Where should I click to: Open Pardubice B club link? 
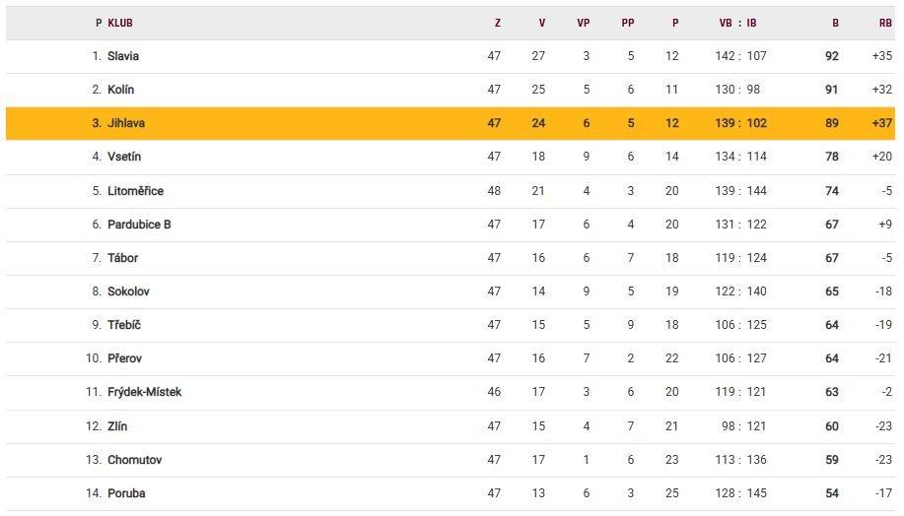point(139,225)
